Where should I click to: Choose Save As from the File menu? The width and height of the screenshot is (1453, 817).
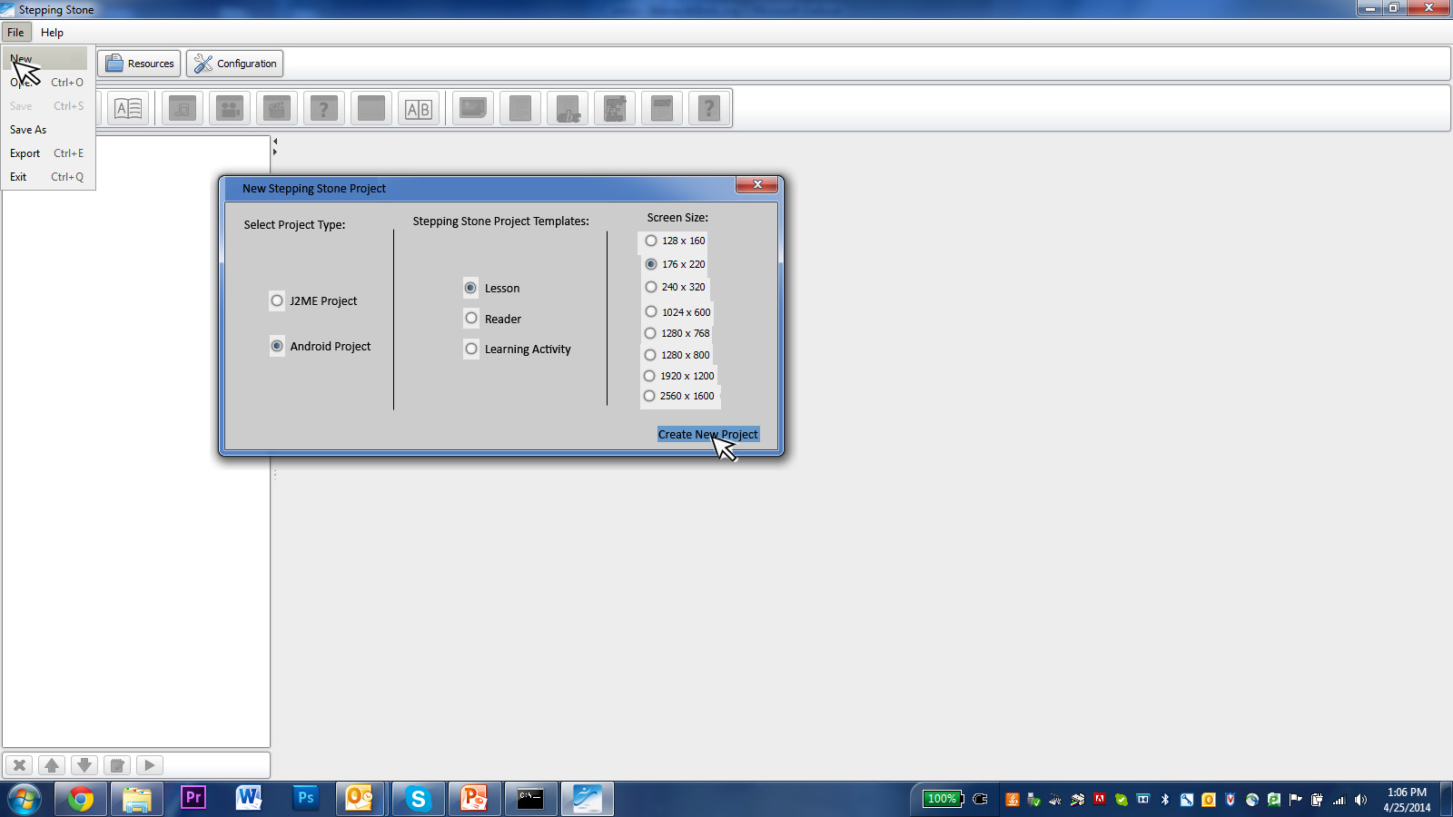(x=47, y=129)
